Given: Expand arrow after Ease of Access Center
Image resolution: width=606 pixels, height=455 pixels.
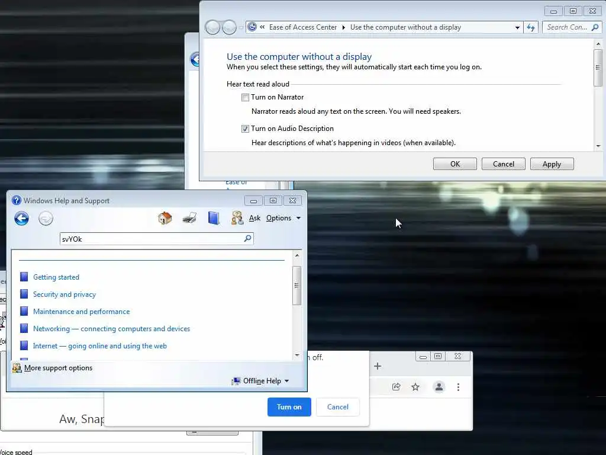Looking at the screenshot, I should pos(344,27).
